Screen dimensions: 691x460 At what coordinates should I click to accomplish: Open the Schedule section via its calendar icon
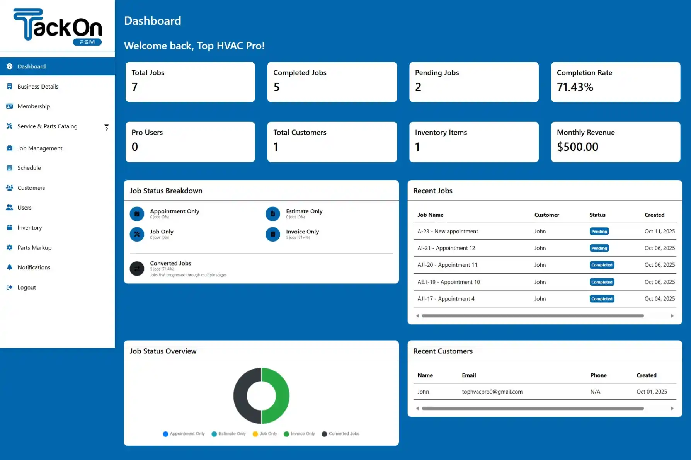(9, 168)
